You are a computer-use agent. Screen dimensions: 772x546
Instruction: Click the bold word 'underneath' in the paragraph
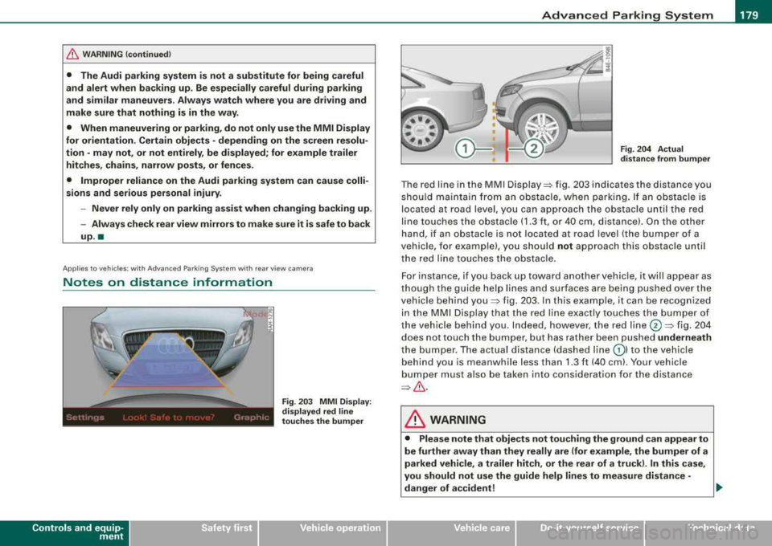[x=684, y=337]
